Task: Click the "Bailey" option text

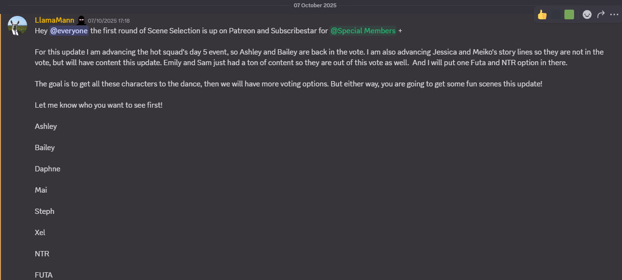Action: pos(45,148)
